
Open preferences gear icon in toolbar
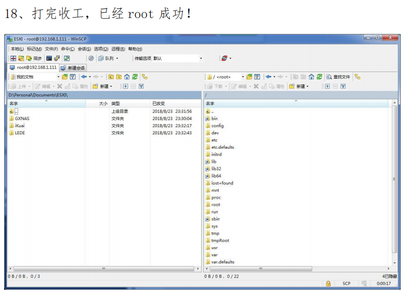tap(91, 59)
